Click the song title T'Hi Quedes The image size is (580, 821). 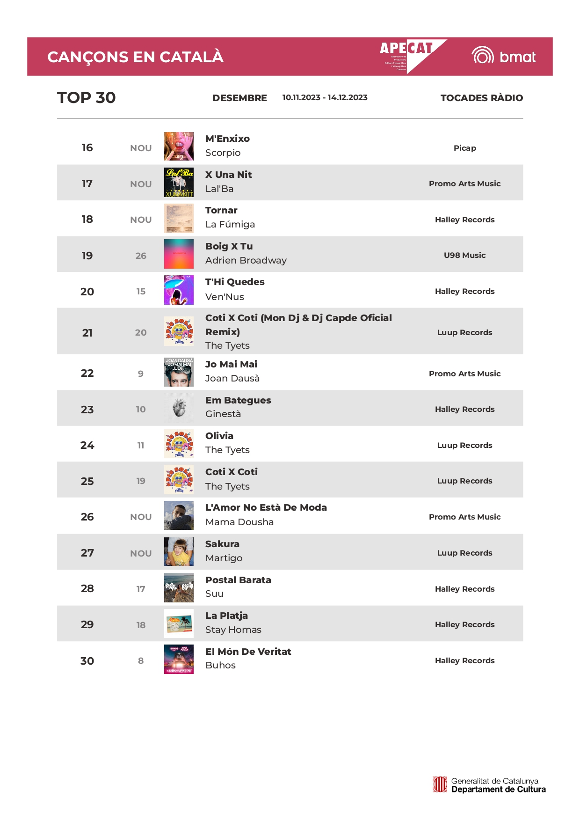click(x=235, y=282)
